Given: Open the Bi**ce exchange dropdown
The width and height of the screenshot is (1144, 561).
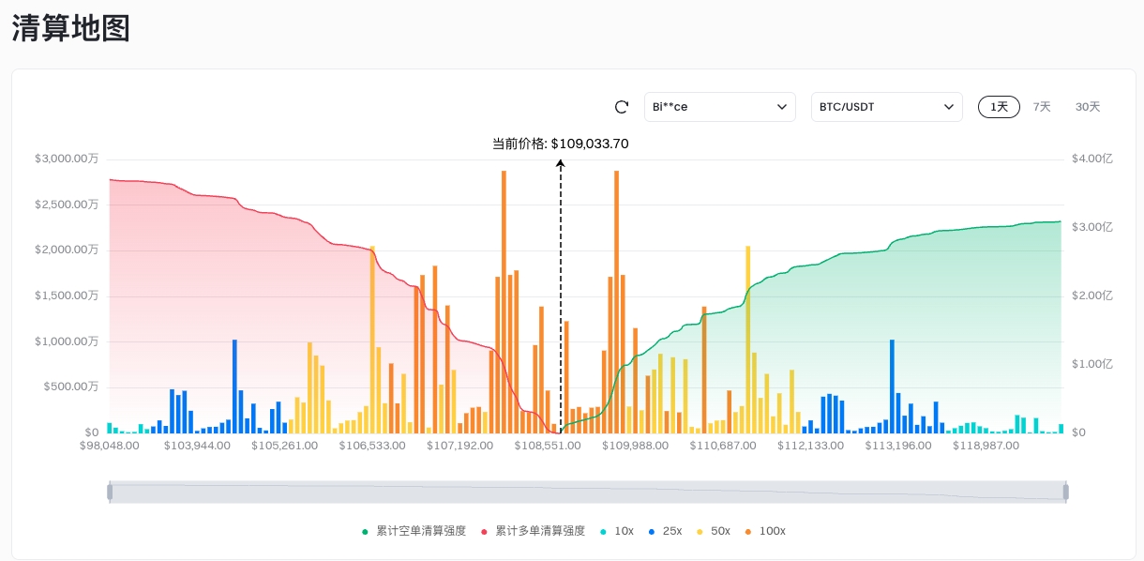Looking at the screenshot, I should coord(719,107).
